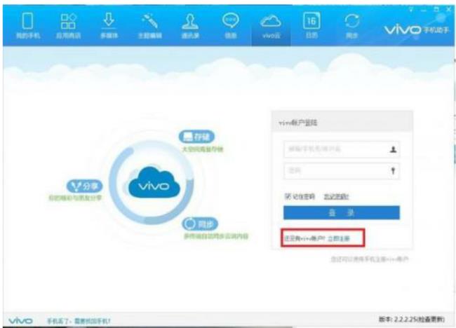Click the Storage (存储) feature badge
The height and width of the screenshot is (328, 456).
pos(196,137)
